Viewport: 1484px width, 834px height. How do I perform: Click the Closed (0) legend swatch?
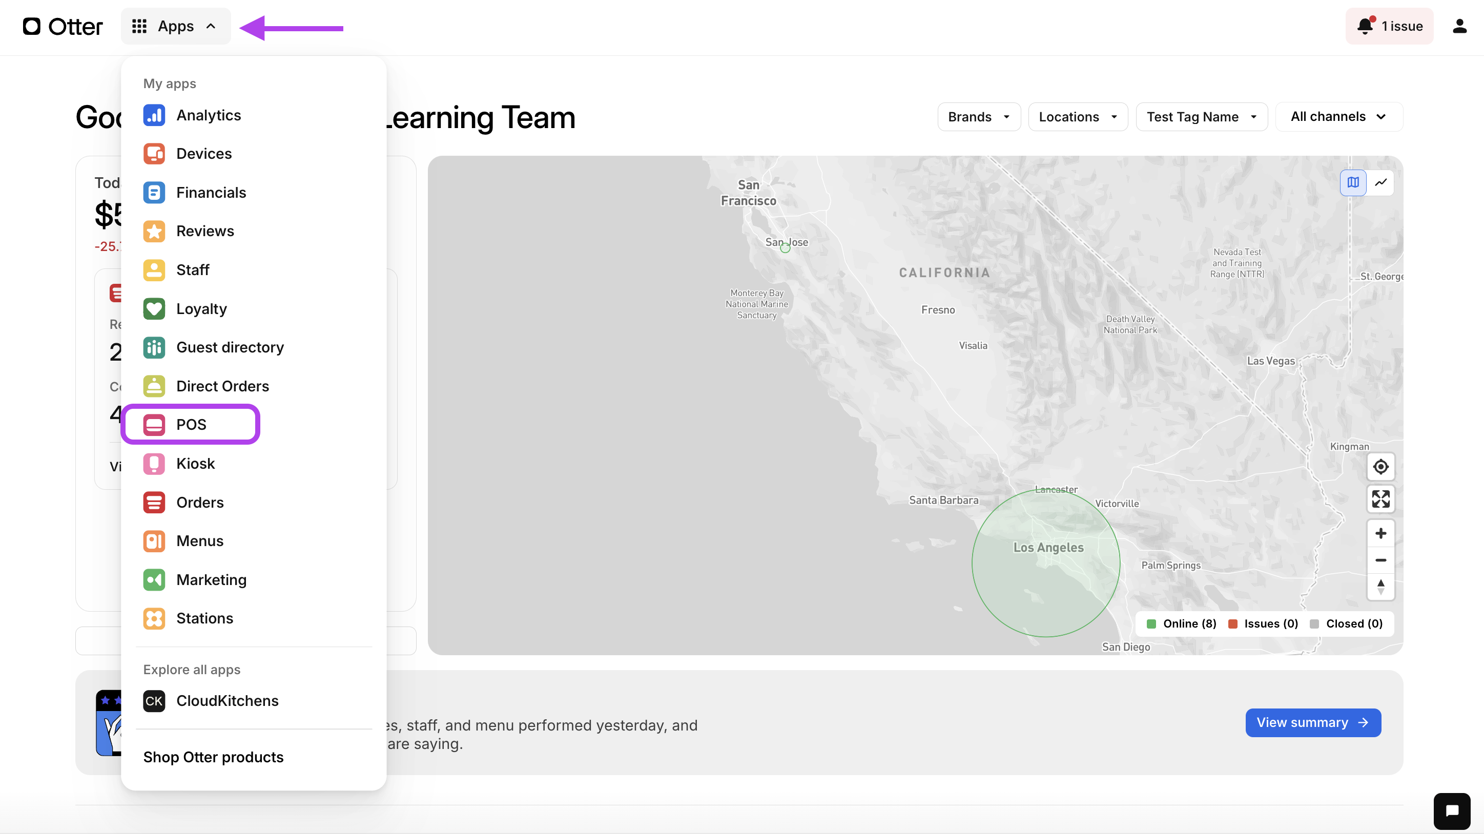pyautogui.click(x=1314, y=624)
